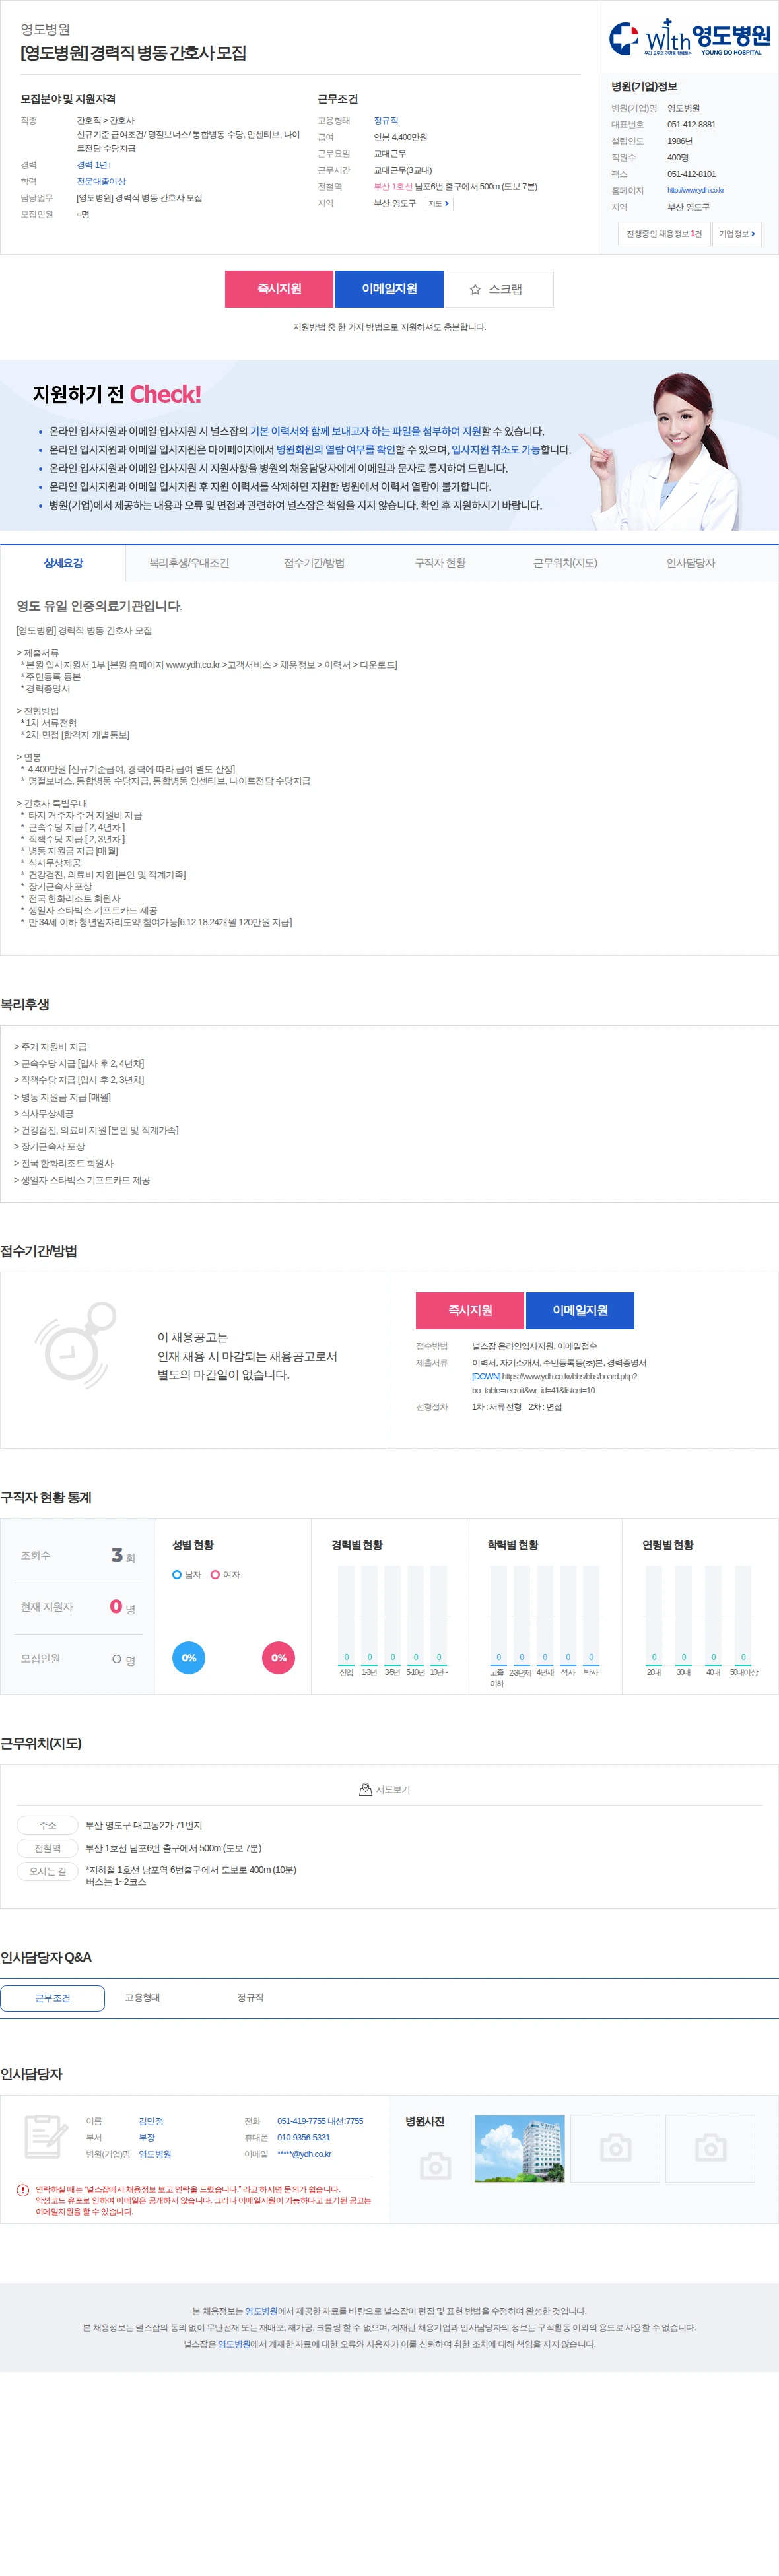Switch to the 근무위치(지도) tab
779x2576 pixels.
(x=565, y=563)
